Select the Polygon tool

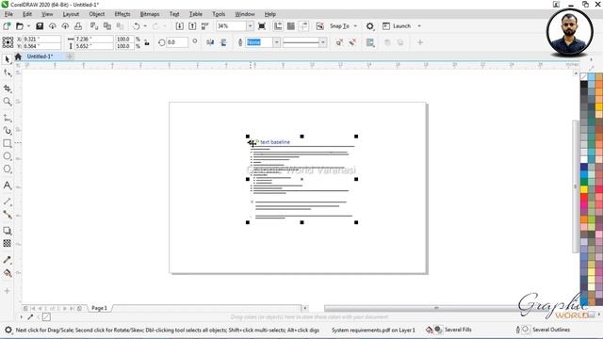pos(7,169)
